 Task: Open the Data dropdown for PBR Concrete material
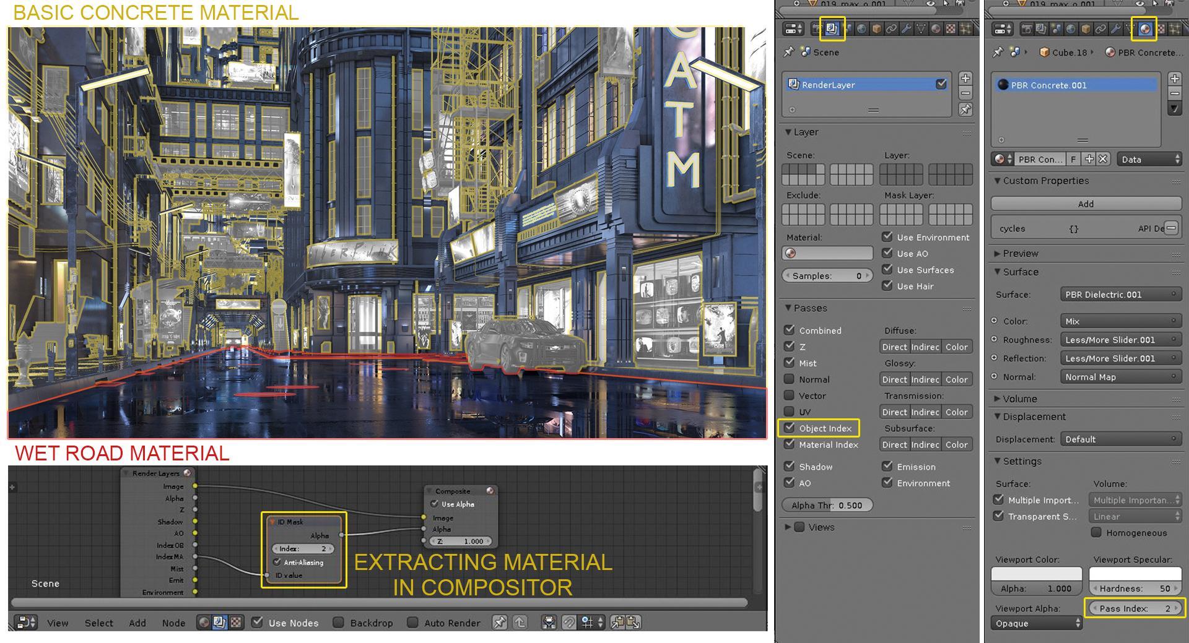pos(1149,158)
